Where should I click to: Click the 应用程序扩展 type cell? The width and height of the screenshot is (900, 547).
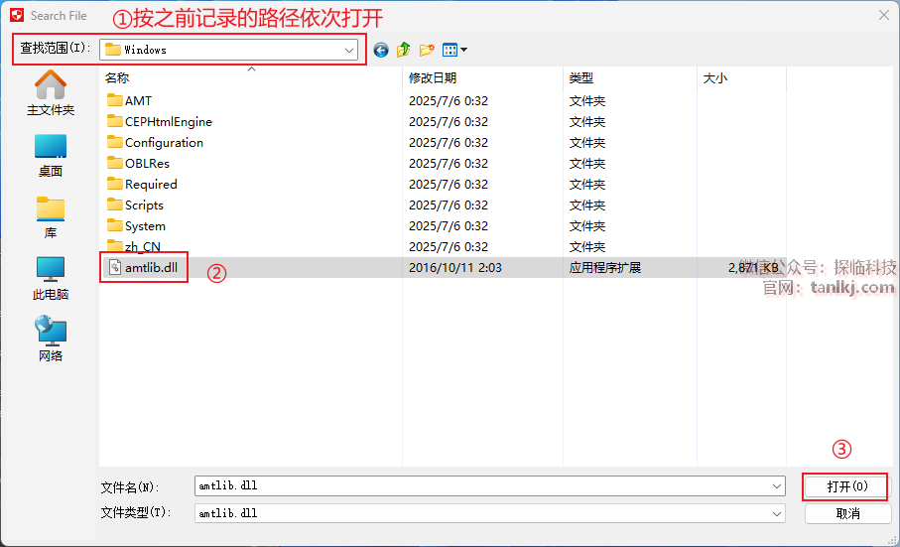point(605,268)
